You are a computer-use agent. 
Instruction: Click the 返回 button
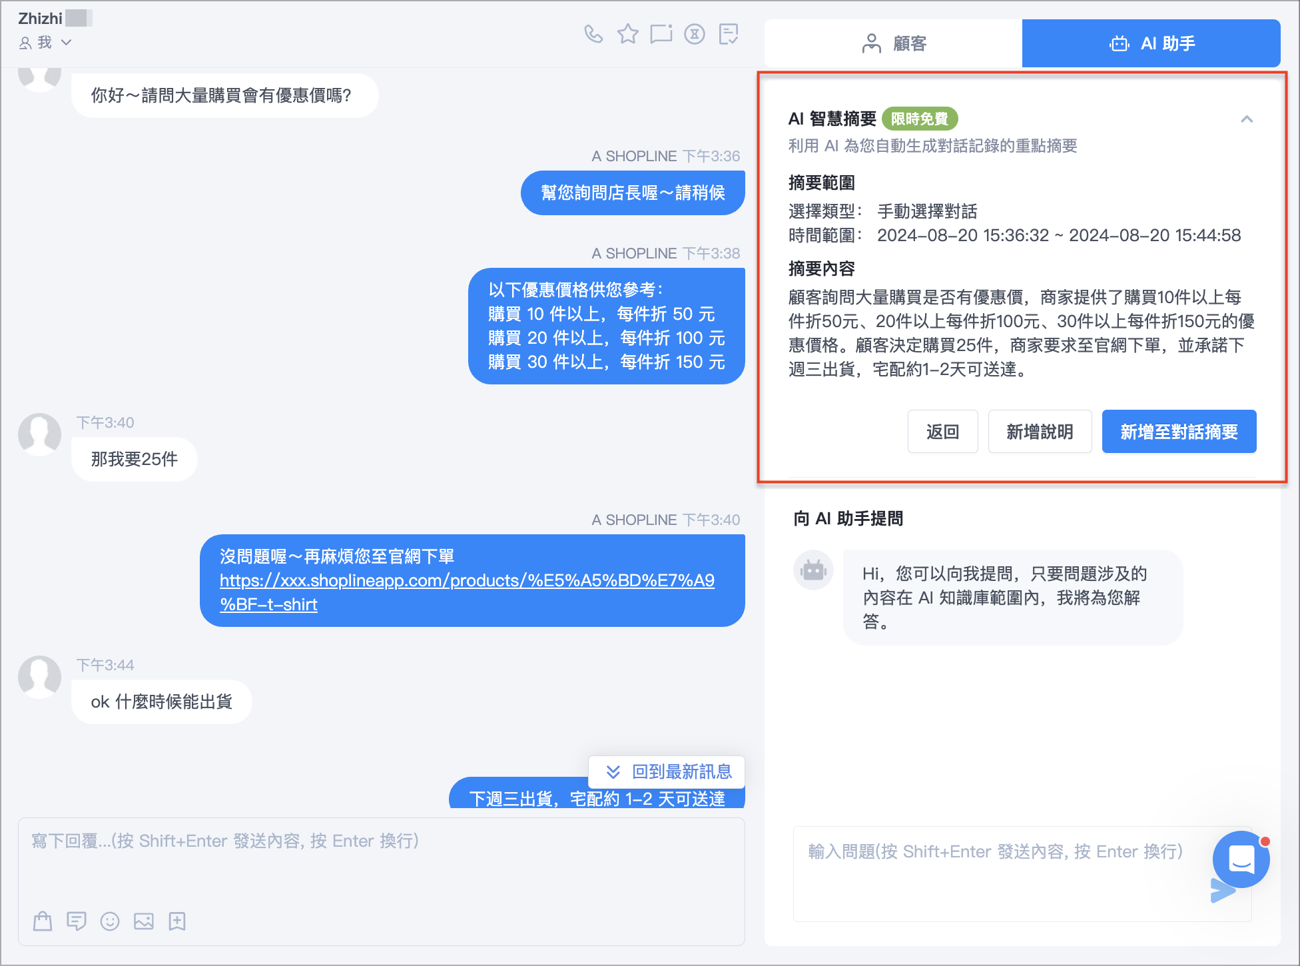[x=942, y=432]
